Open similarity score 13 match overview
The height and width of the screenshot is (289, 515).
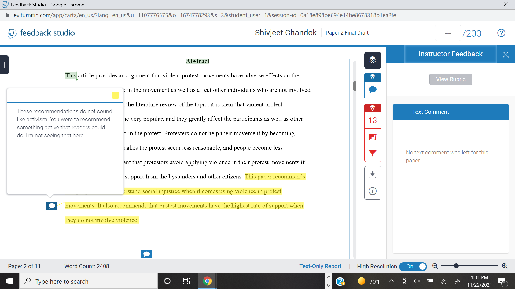[x=373, y=120]
